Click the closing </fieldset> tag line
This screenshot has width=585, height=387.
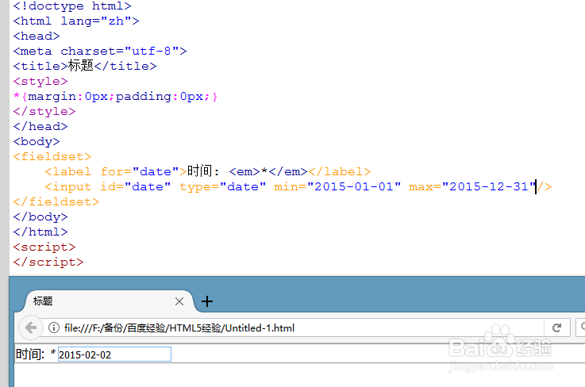[56, 201]
